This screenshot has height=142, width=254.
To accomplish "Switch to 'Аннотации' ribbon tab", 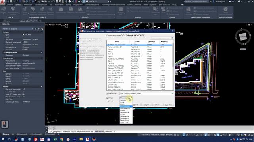I will pyautogui.click(x=28, y=5).
